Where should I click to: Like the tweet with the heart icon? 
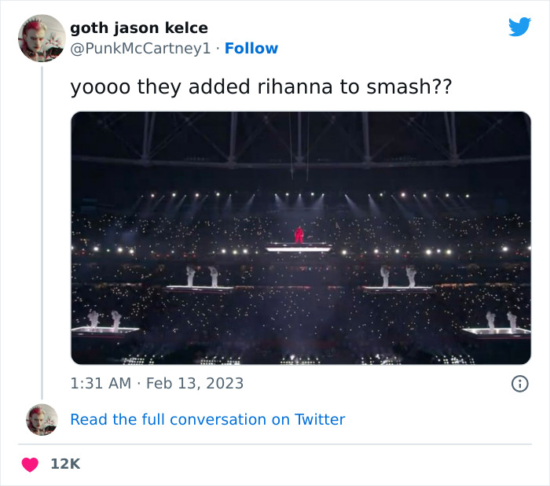[30, 464]
